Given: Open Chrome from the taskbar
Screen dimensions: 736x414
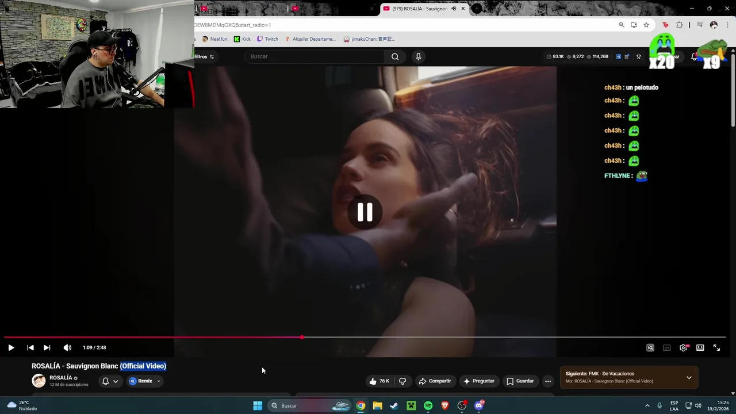Looking at the screenshot, I should pos(361,405).
